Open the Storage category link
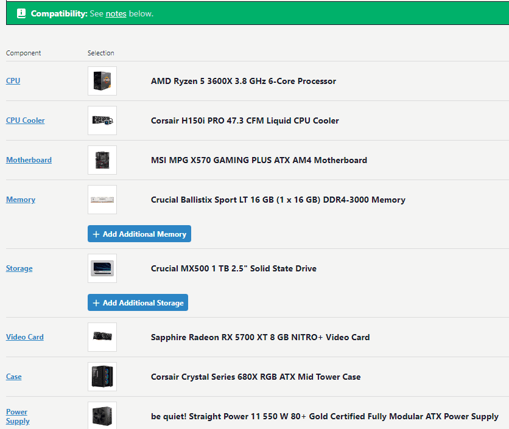The width and height of the screenshot is (509, 429). tap(19, 268)
